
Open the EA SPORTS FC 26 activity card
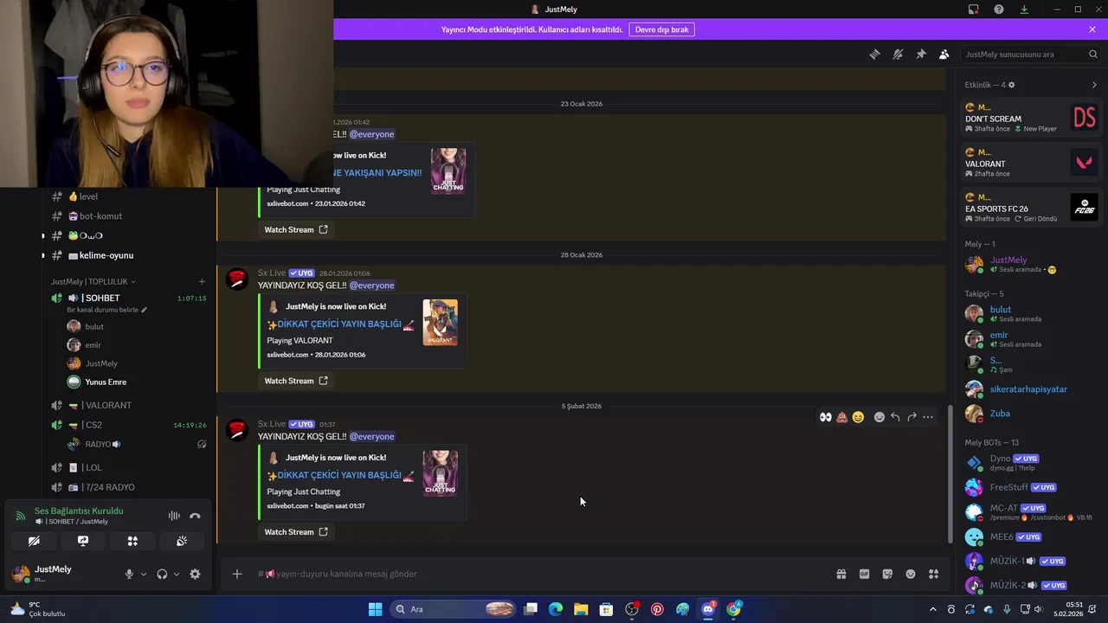(x=1031, y=208)
